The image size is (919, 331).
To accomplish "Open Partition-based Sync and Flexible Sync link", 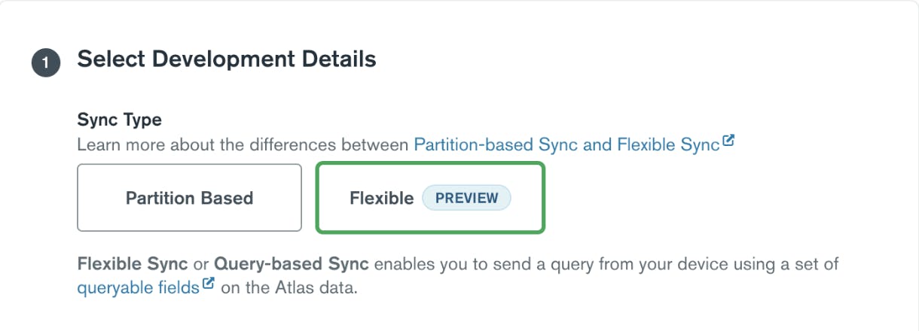I will (566, 144).
